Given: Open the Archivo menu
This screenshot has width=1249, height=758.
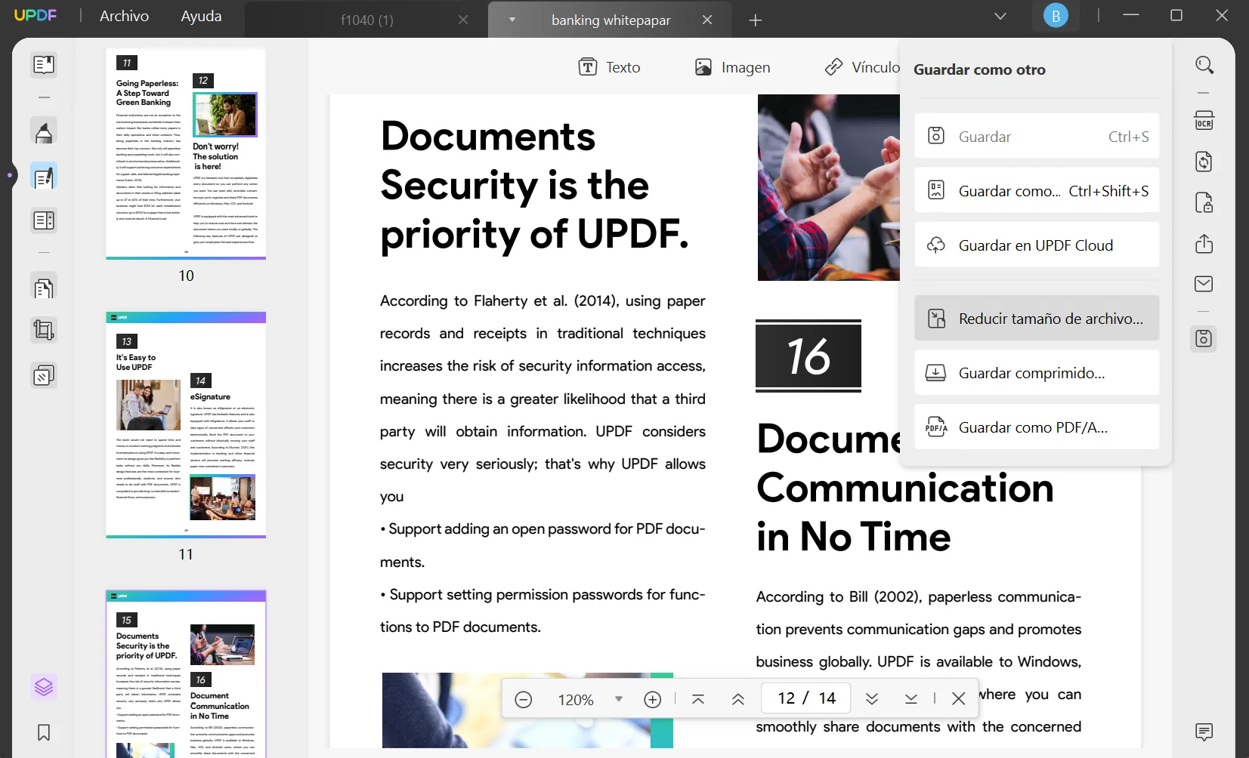Looking at the screenshot, I should [x=125, y=16].
